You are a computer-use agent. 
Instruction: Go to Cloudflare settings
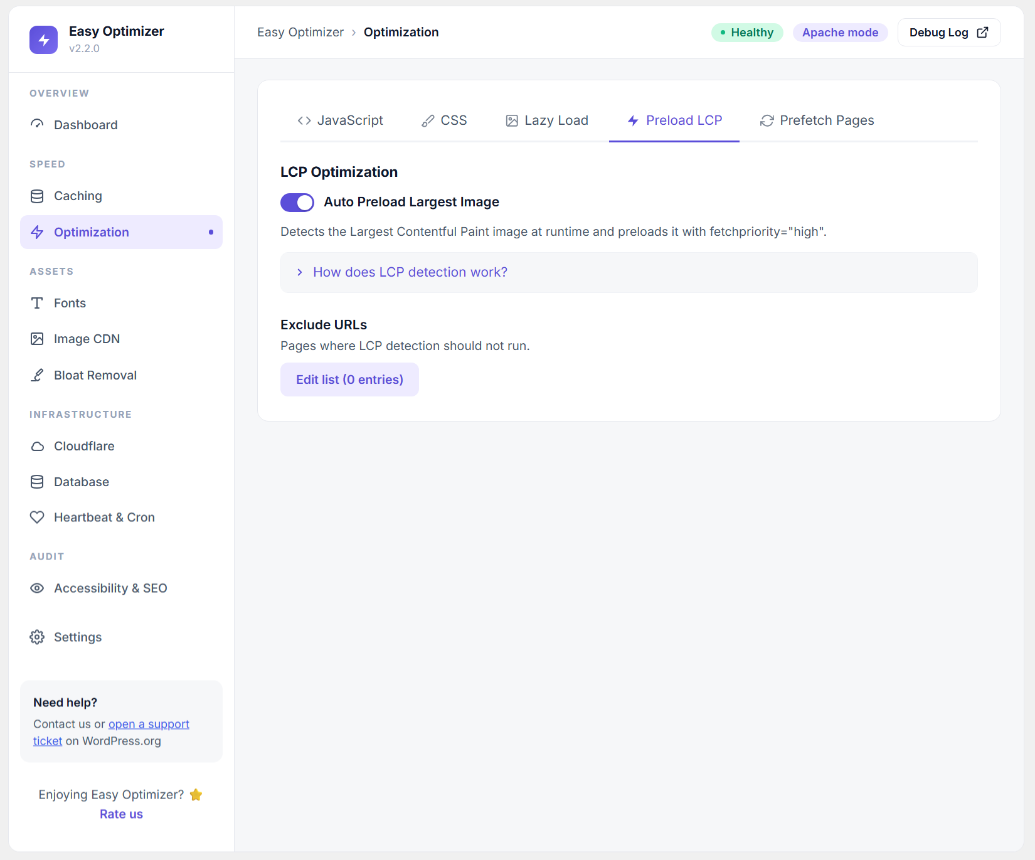[x=121, y=446]
